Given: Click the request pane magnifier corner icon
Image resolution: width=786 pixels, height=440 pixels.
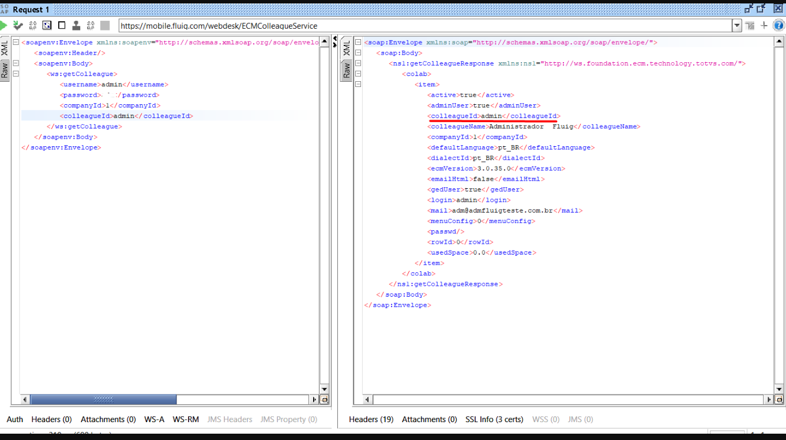Looking at the screenshot, I should coord(325,399).
